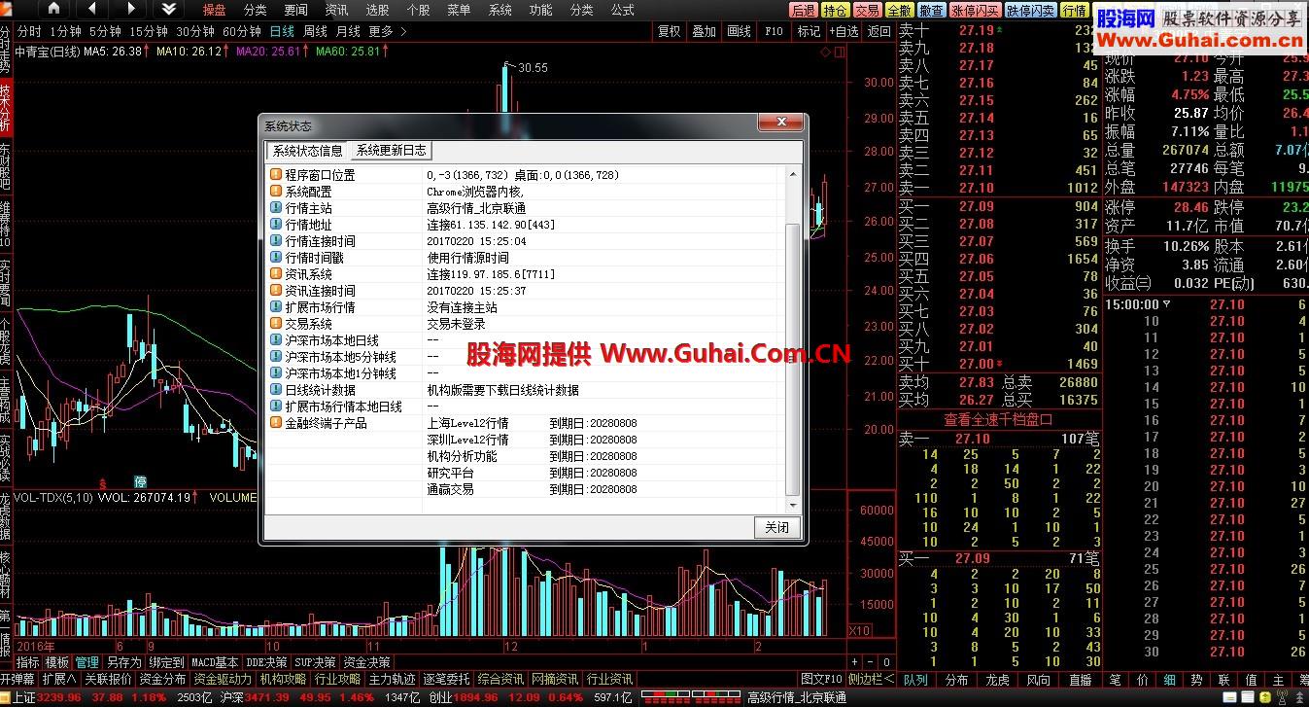This screenshot has height=707, width=1309.
Task: Open the 主力轨迹 tab
Action: click(392, 679)
